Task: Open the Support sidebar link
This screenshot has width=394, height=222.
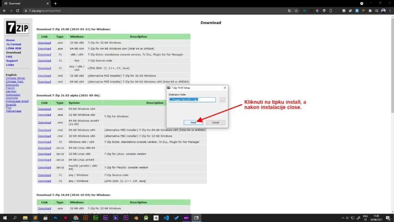Action: click(x=12, y=60)
